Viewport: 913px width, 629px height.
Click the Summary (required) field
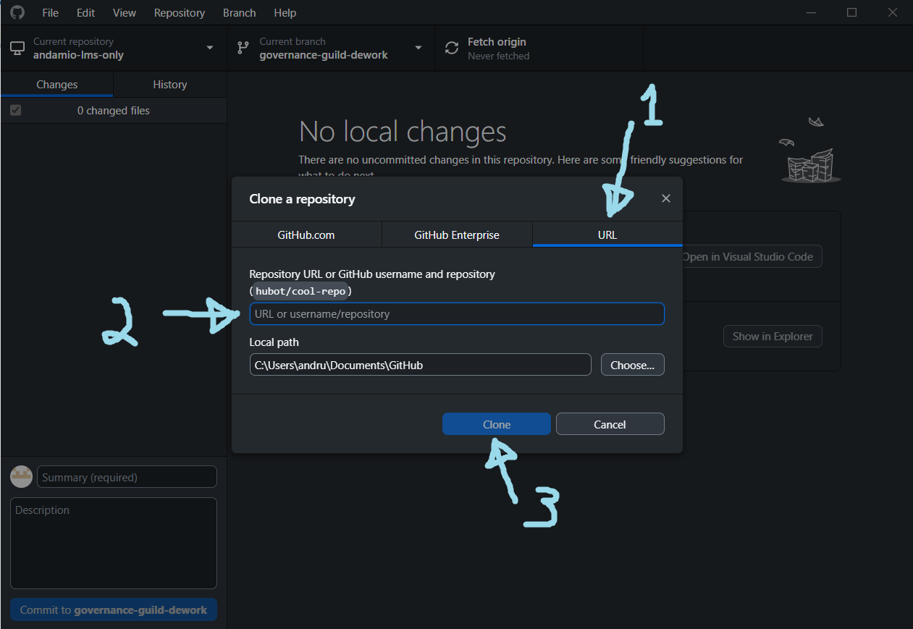click(x=127, y=477)
